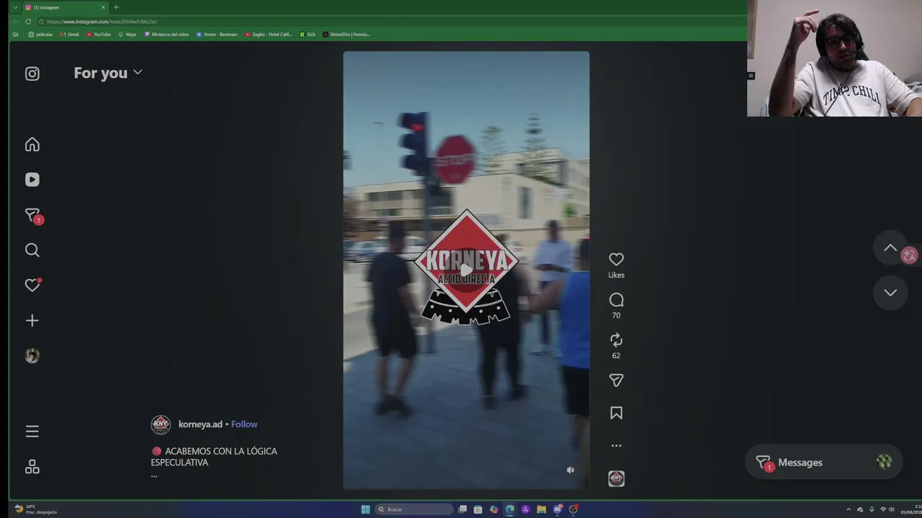Open the Maps bookmark
Image resolution: width=922 pixels, height=518 pixels.
127,35
